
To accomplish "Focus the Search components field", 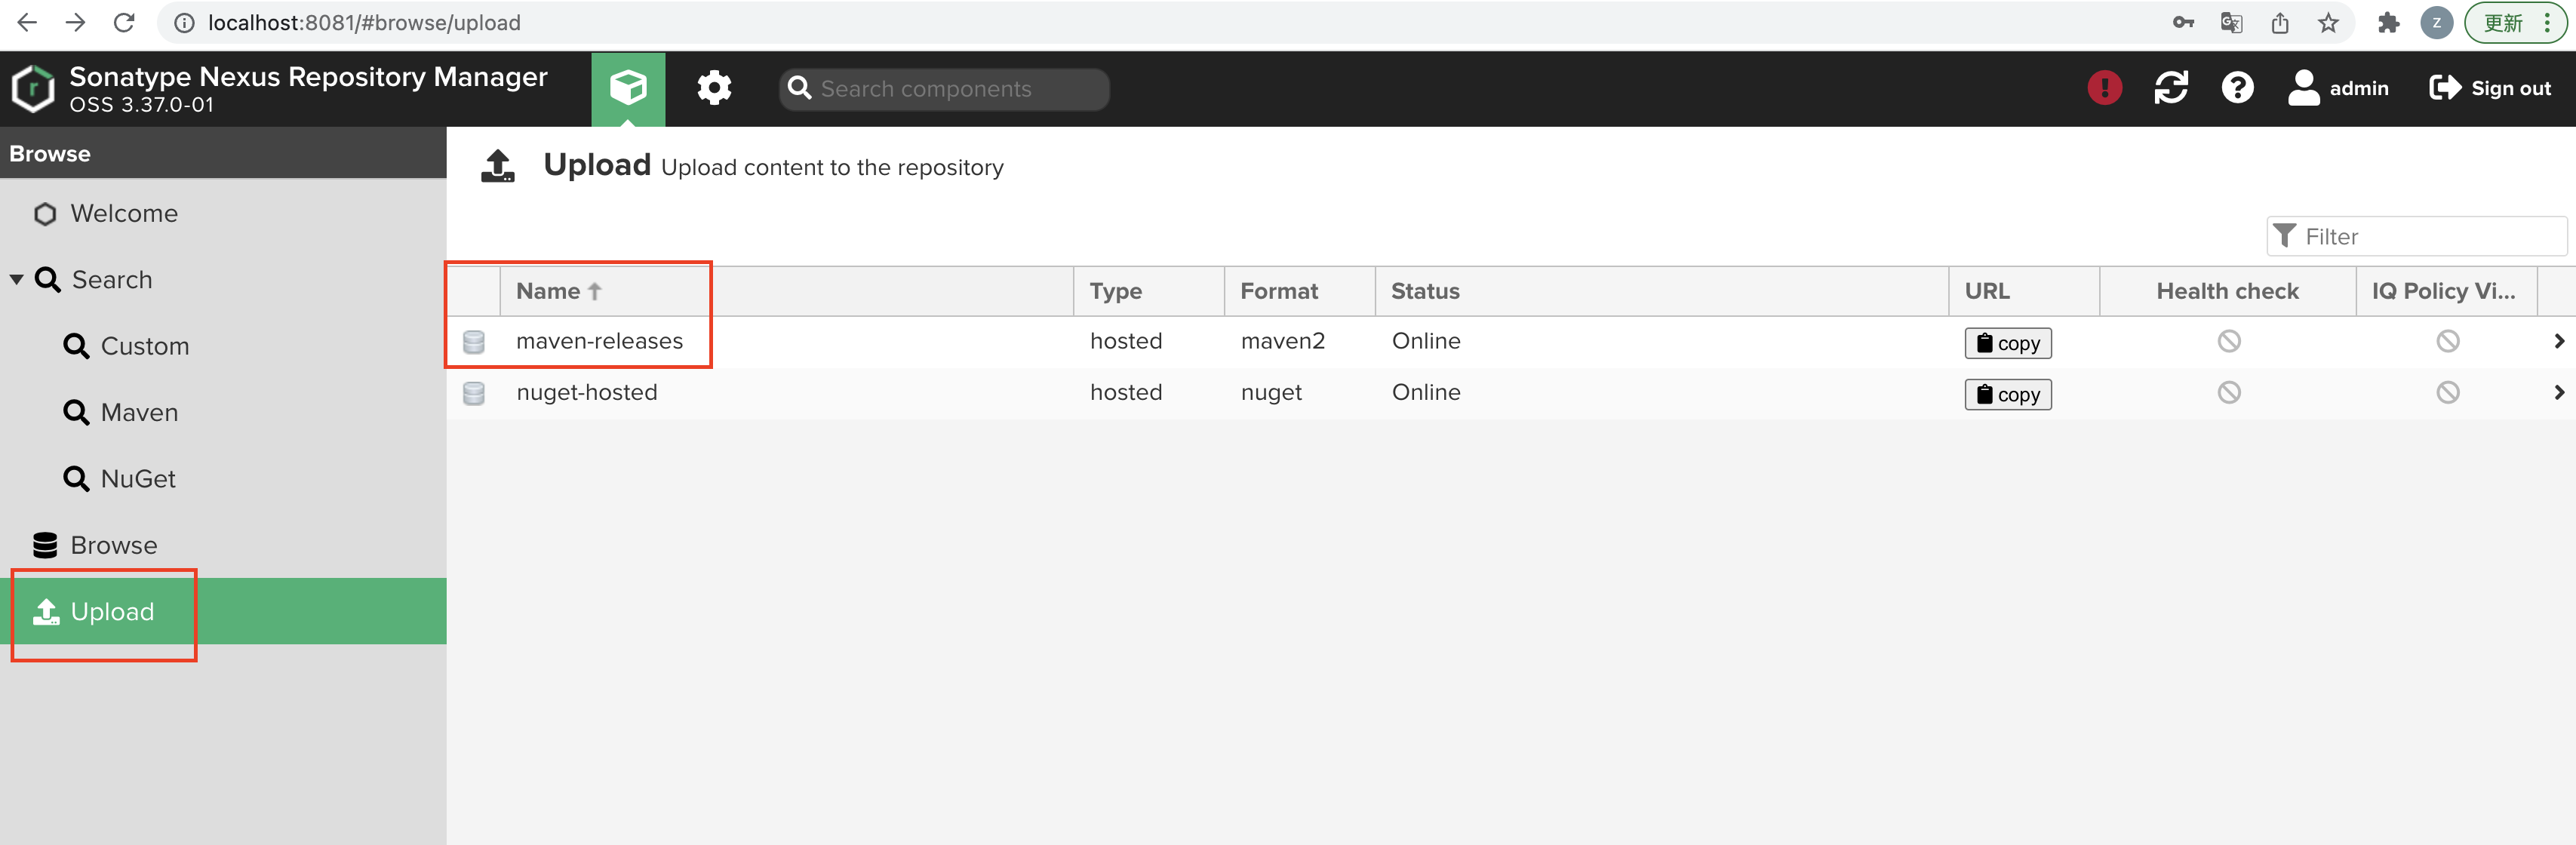I will coord(944,89).
